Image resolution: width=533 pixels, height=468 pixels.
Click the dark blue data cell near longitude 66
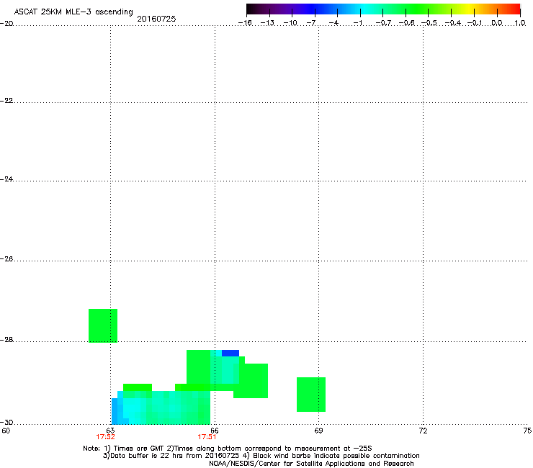point(230,353)
